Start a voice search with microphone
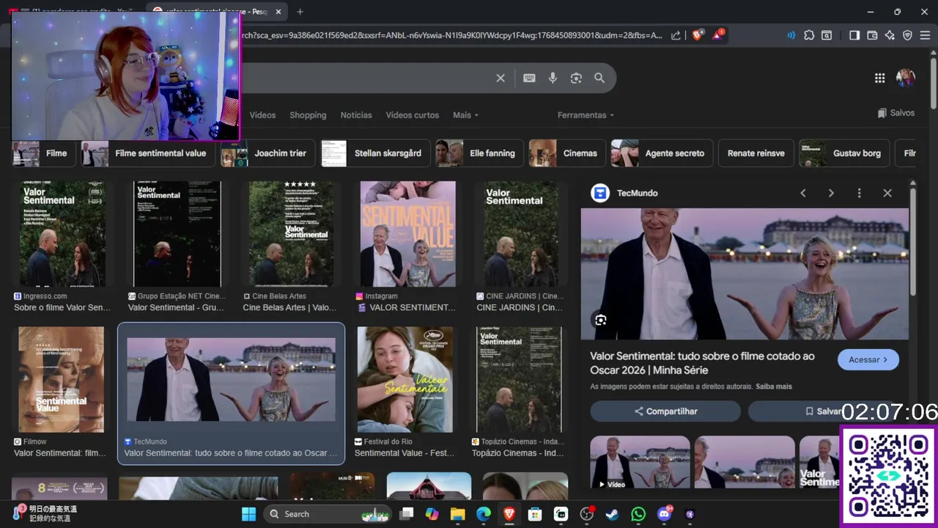The height and width of the screenshot is (528, 938). [x=553, y=78]
